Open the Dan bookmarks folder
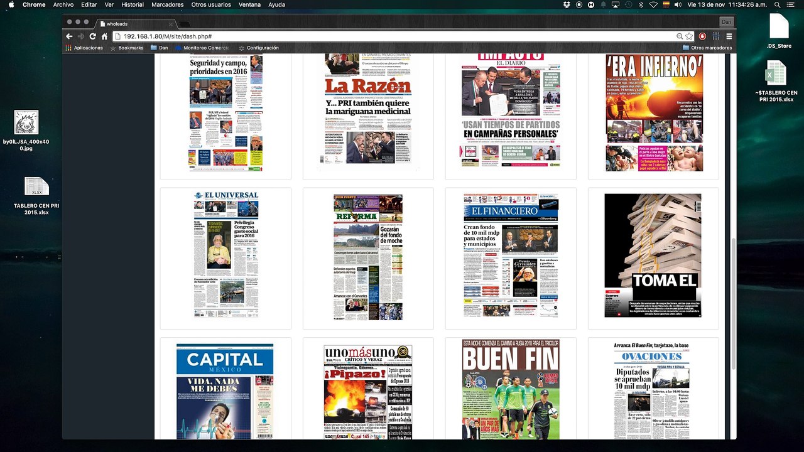The height and width of the screenshot is (452, 804). (x=159, y=48)
